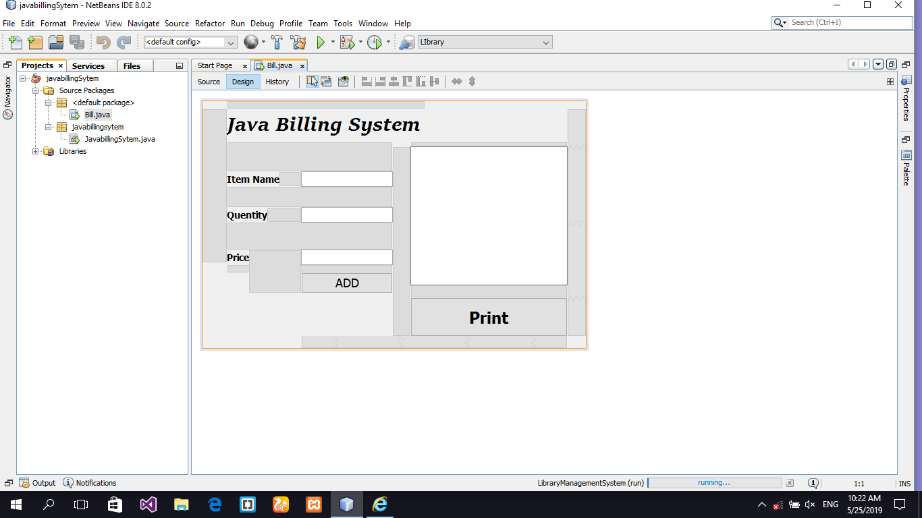Click the ADD button on the form
The width and height of the screenshot is (922, 518).
pos(346,282)
